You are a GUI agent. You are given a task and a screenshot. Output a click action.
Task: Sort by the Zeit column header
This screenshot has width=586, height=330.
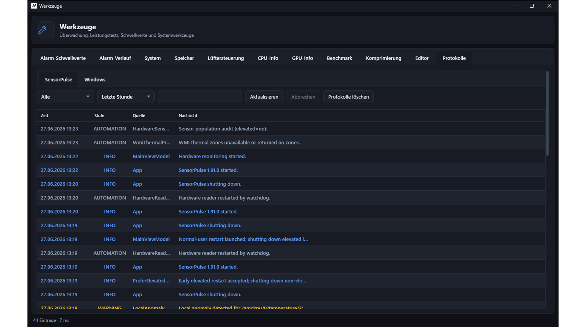coord(45,116)
